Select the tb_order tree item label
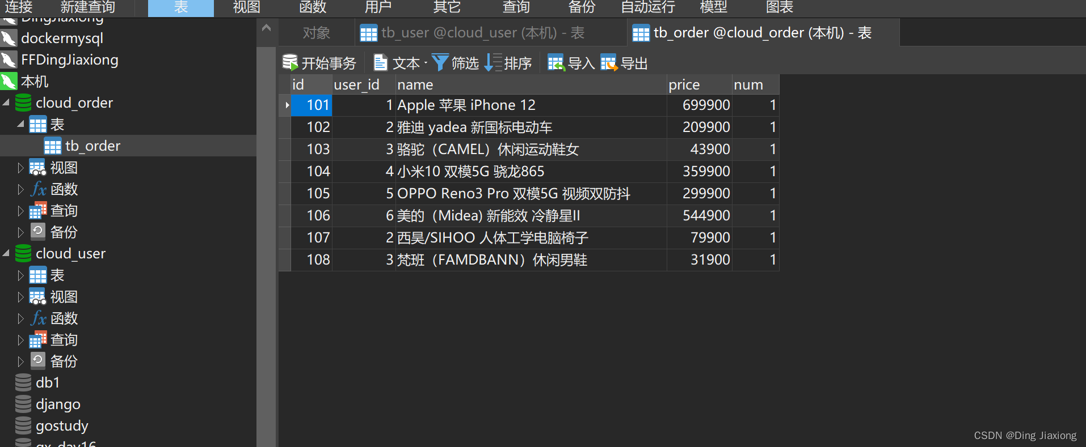Image resolution: width=1086 pixels, height=447 pixels. (93, 146)
